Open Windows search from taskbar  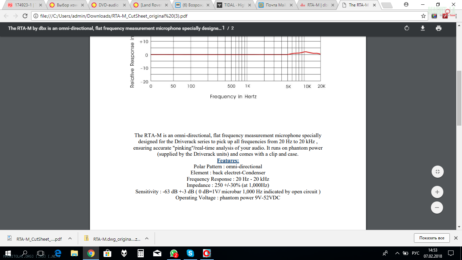coord(25,253)
